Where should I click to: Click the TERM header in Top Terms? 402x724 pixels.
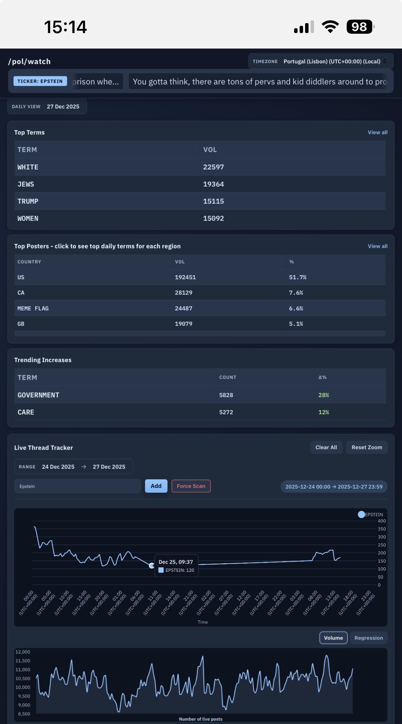27,150
